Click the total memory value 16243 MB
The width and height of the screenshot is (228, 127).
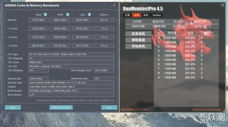click(138, 26)
